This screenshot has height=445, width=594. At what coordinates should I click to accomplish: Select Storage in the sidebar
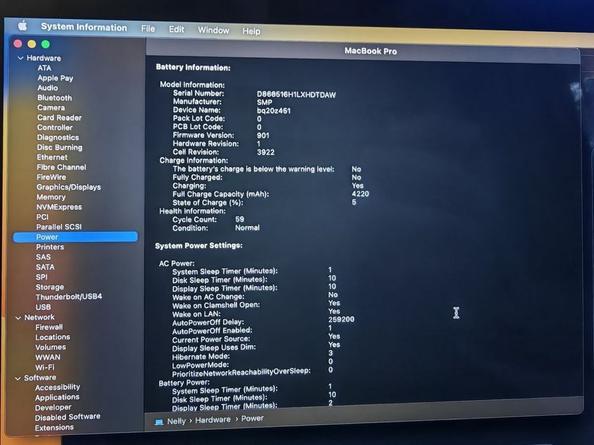(50, 287)
